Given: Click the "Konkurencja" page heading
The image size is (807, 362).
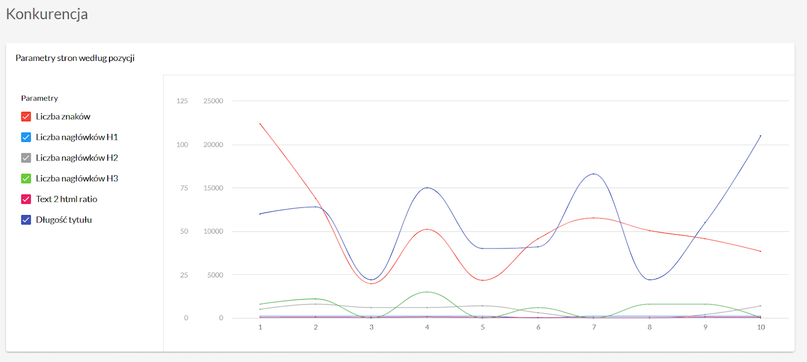Looking at the screenshot, I should 47,14.
